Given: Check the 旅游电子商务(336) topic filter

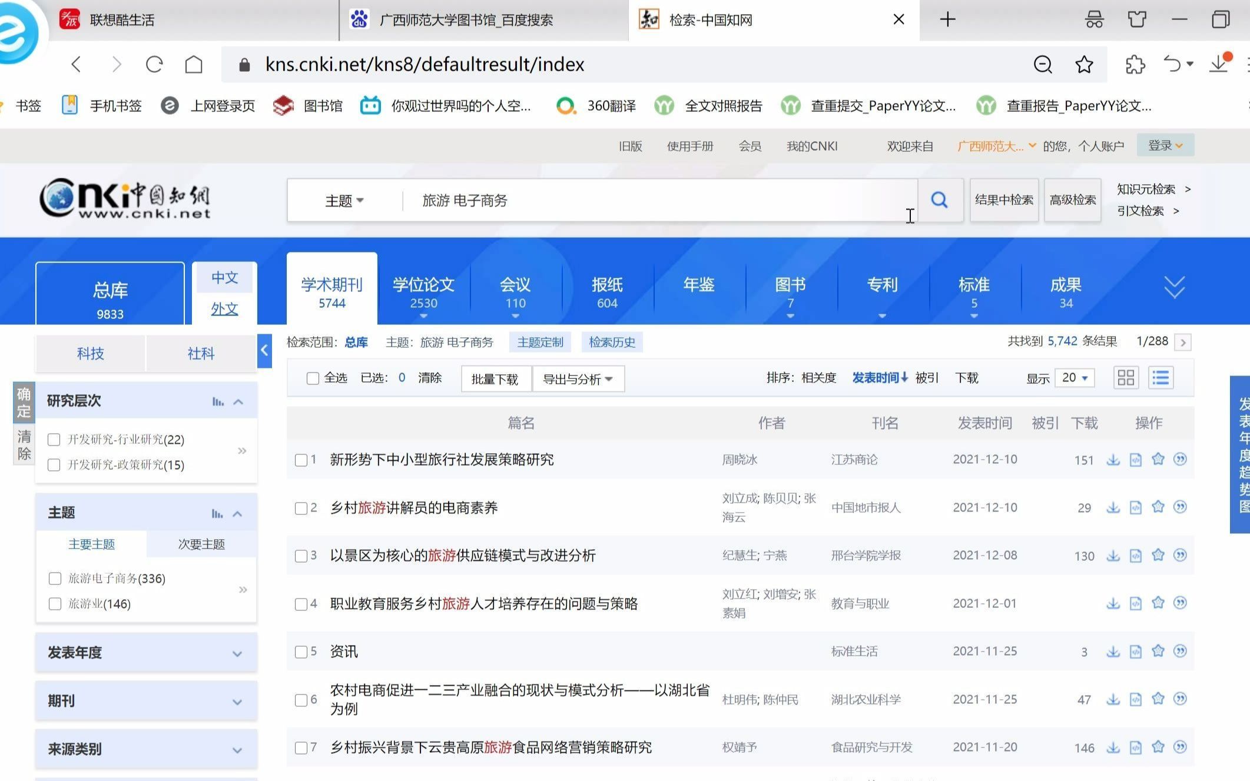Looking at the screenshot, I should tap(55, 579).
